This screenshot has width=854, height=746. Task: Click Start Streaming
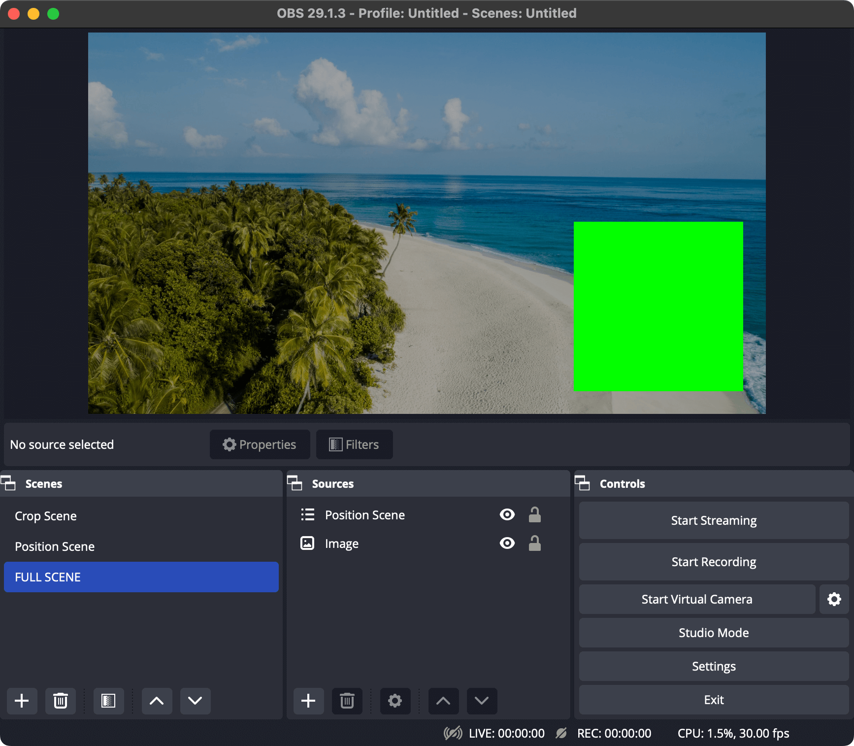713,520
